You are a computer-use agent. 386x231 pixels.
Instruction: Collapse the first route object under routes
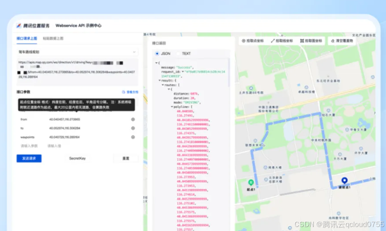[x=169, y=89]
